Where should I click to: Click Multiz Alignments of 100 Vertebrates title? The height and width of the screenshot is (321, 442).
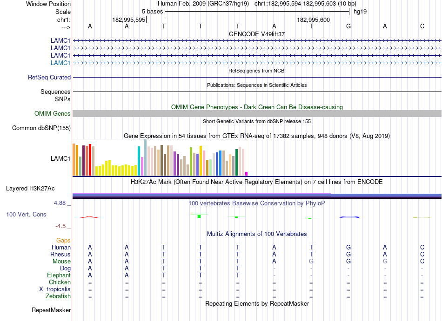(x=257, y=234)
